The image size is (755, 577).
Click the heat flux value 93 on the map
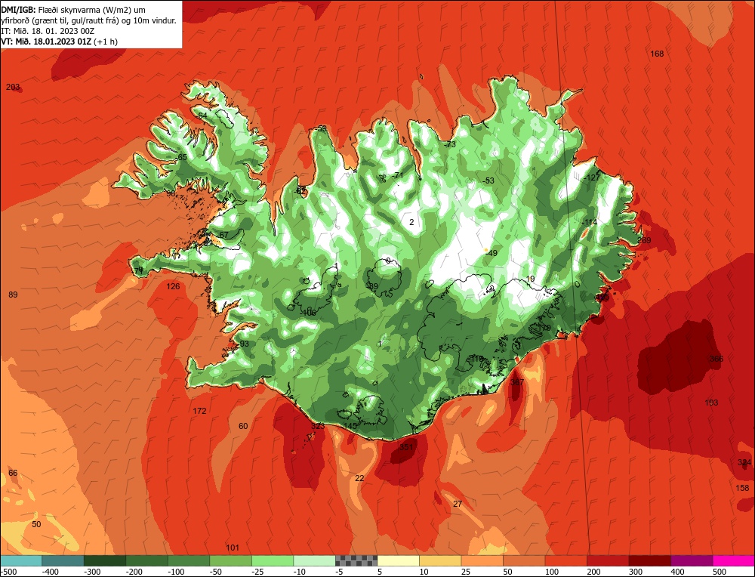[245, 344]
